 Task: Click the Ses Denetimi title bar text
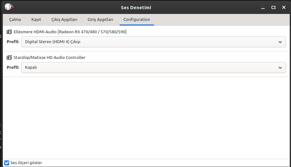click(136, 7)
